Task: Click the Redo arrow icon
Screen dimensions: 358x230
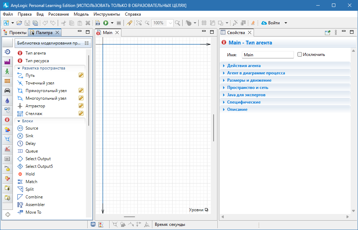Action: (53, 23)
